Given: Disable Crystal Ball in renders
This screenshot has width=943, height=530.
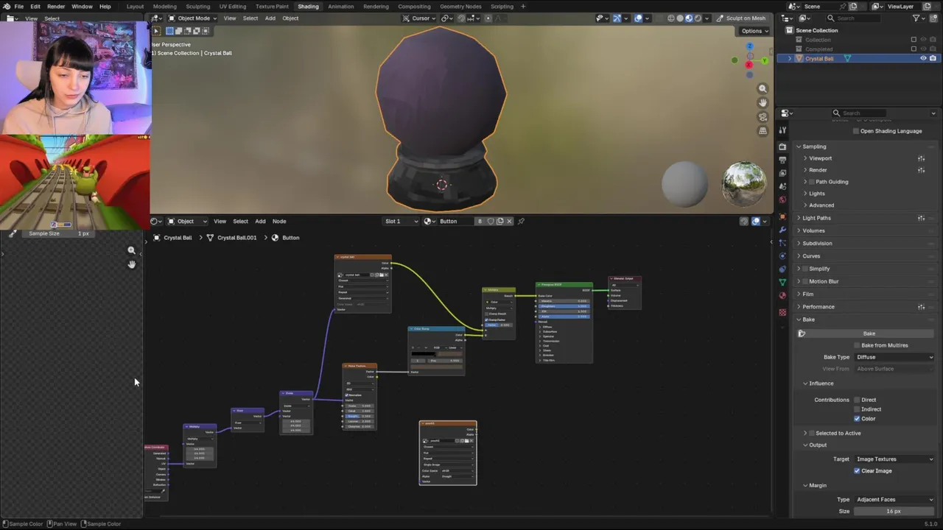Looking at the screenshot, I should (933, 58).
